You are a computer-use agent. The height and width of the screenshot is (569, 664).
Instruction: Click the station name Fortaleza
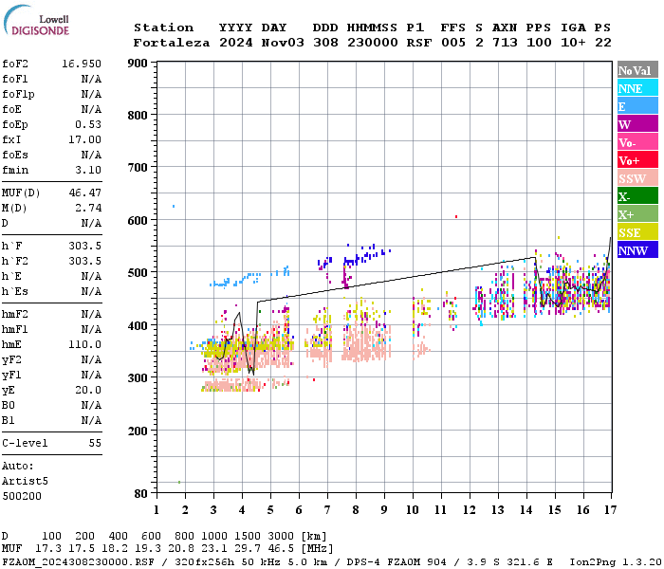point(172,43)
